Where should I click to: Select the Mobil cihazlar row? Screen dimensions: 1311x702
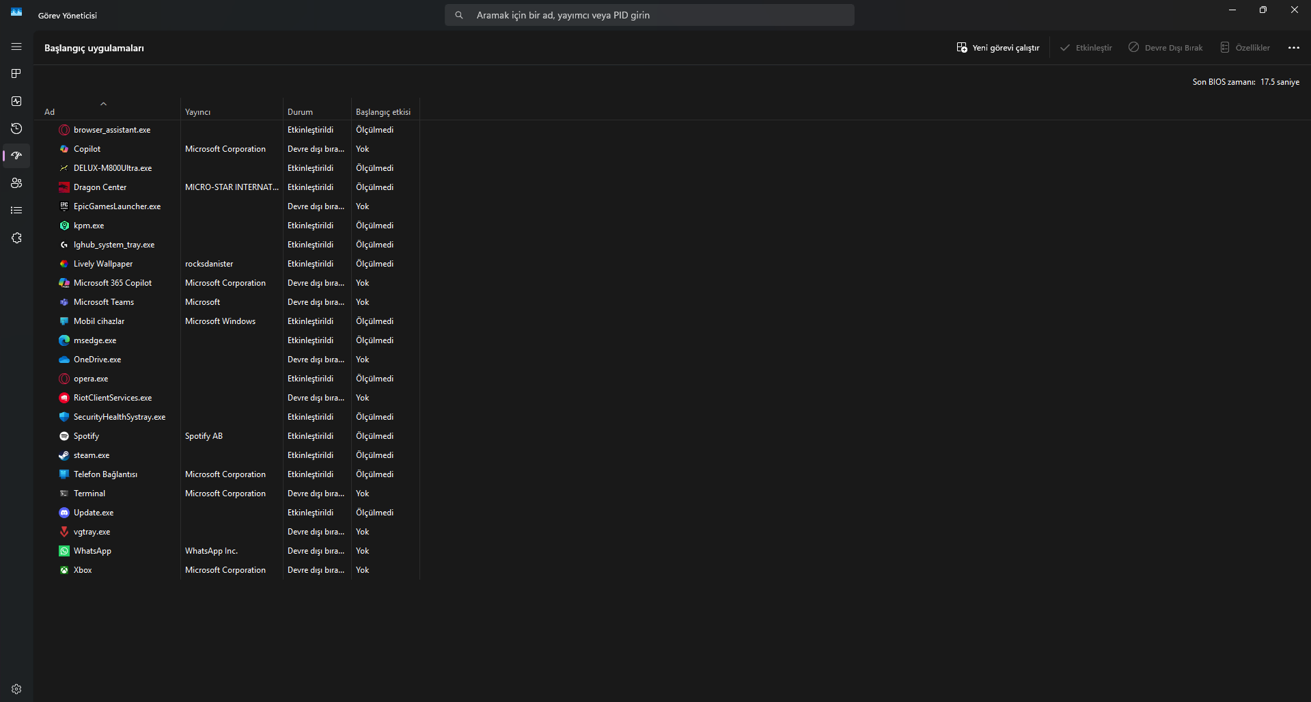(x=227, y=321)
